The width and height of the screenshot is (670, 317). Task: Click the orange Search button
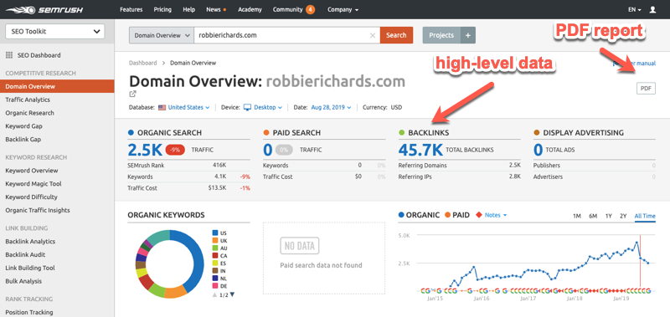[x=396, y=35]
